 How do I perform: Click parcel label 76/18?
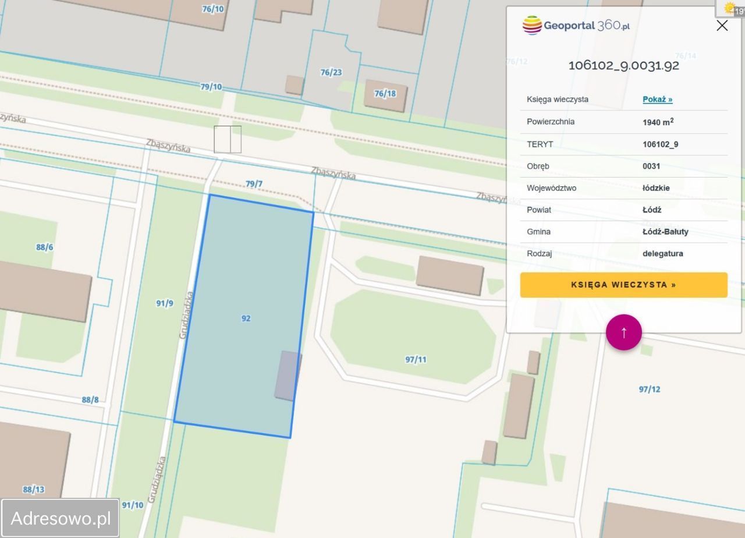[385, 93]
